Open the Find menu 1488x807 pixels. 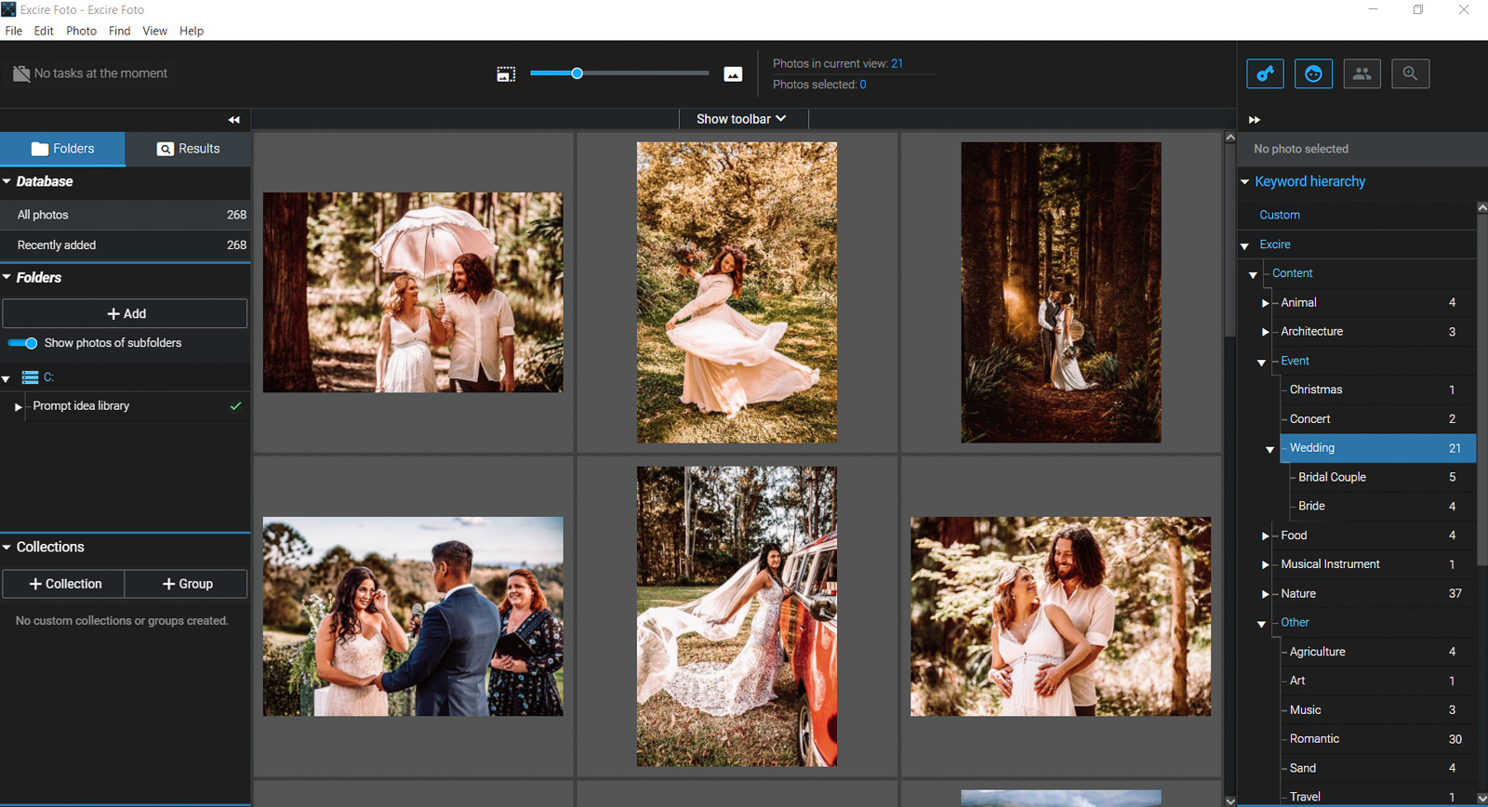[x=119, y=31]
